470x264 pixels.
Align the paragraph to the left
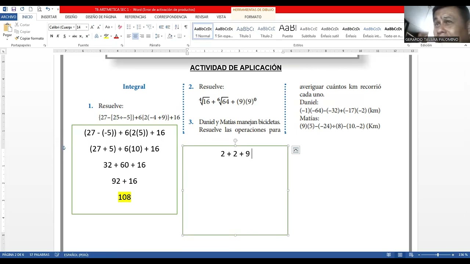coord(129,36)
